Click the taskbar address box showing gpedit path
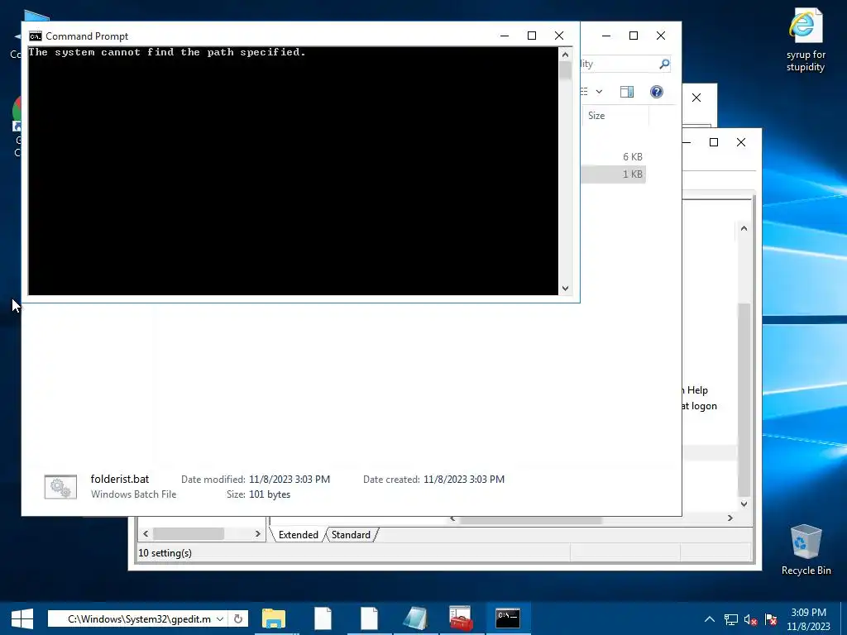 pos(138,618)
